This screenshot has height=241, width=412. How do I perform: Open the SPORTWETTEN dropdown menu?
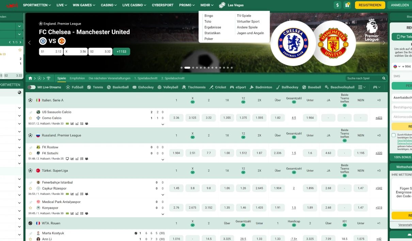(37, 5)
